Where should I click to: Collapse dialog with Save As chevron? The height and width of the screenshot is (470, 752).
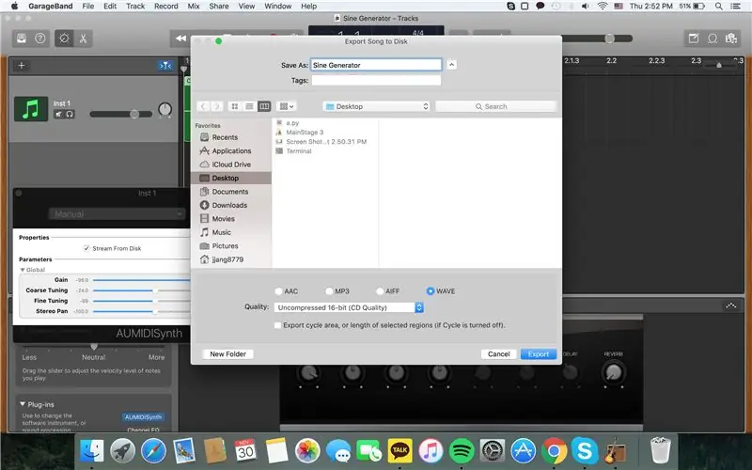point(451,65)
